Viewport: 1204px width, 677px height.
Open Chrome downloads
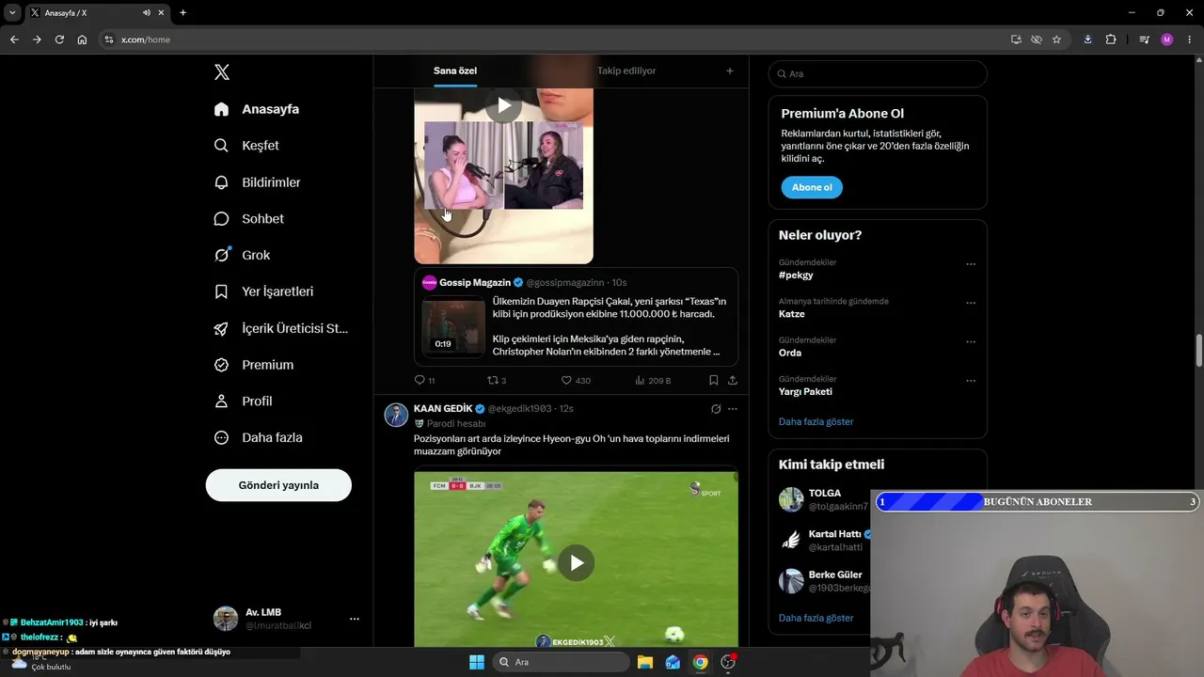click(x=1087, y=39)
